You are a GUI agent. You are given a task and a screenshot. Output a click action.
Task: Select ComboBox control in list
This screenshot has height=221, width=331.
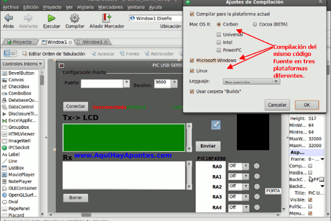tap(16, 93)
